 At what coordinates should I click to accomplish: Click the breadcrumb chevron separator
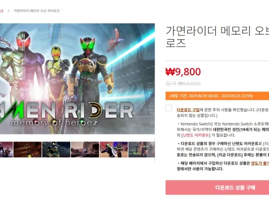8,11
